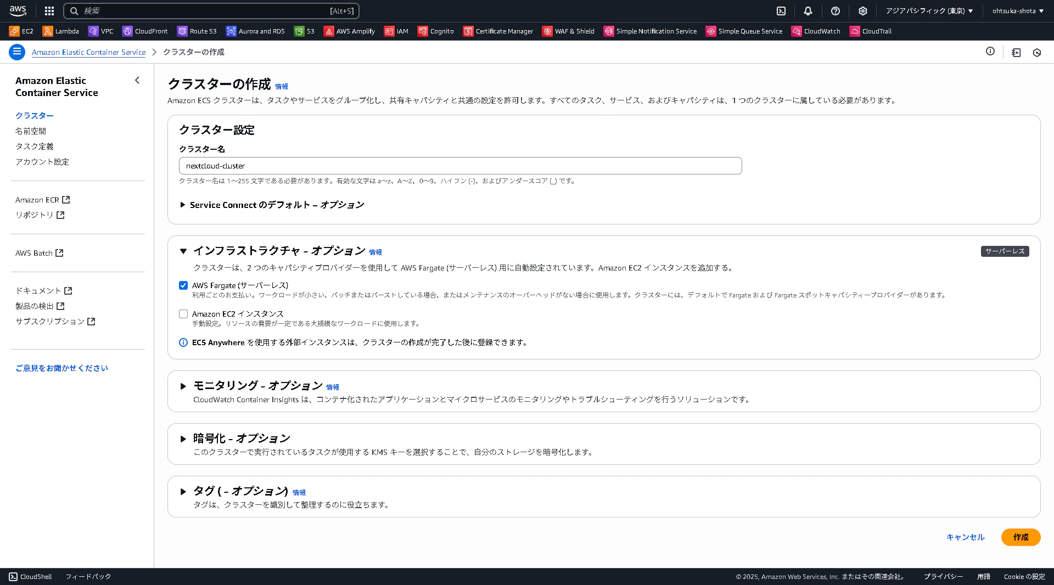Open ドキュメント link in sidebar
This screenshot has width=1054, height=585.
coord(44,291)
